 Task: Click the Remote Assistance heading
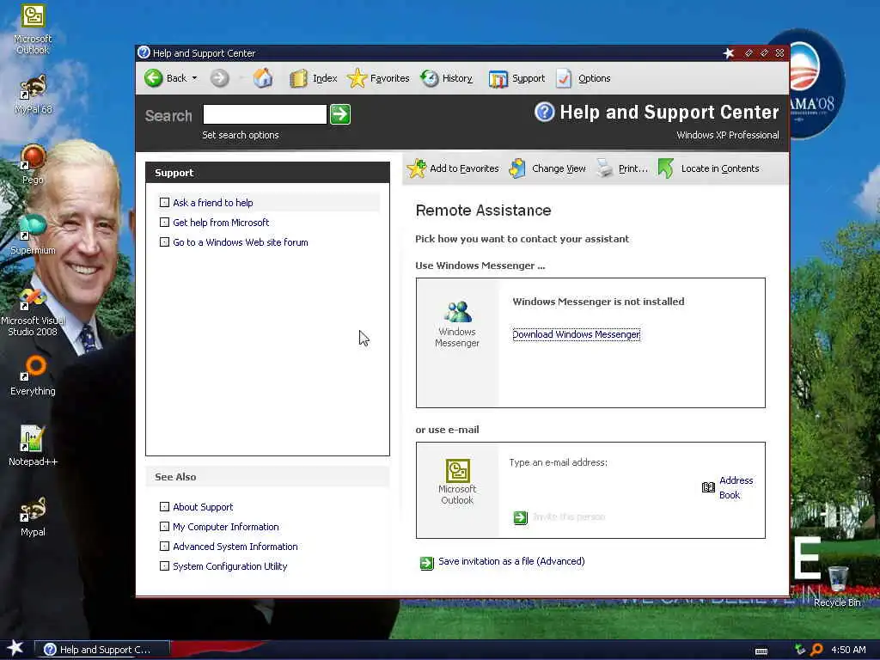483,211
